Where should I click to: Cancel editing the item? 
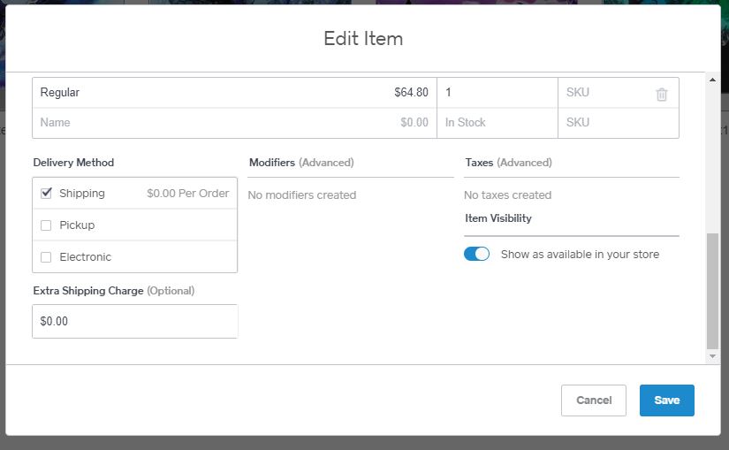click(593, 400)
